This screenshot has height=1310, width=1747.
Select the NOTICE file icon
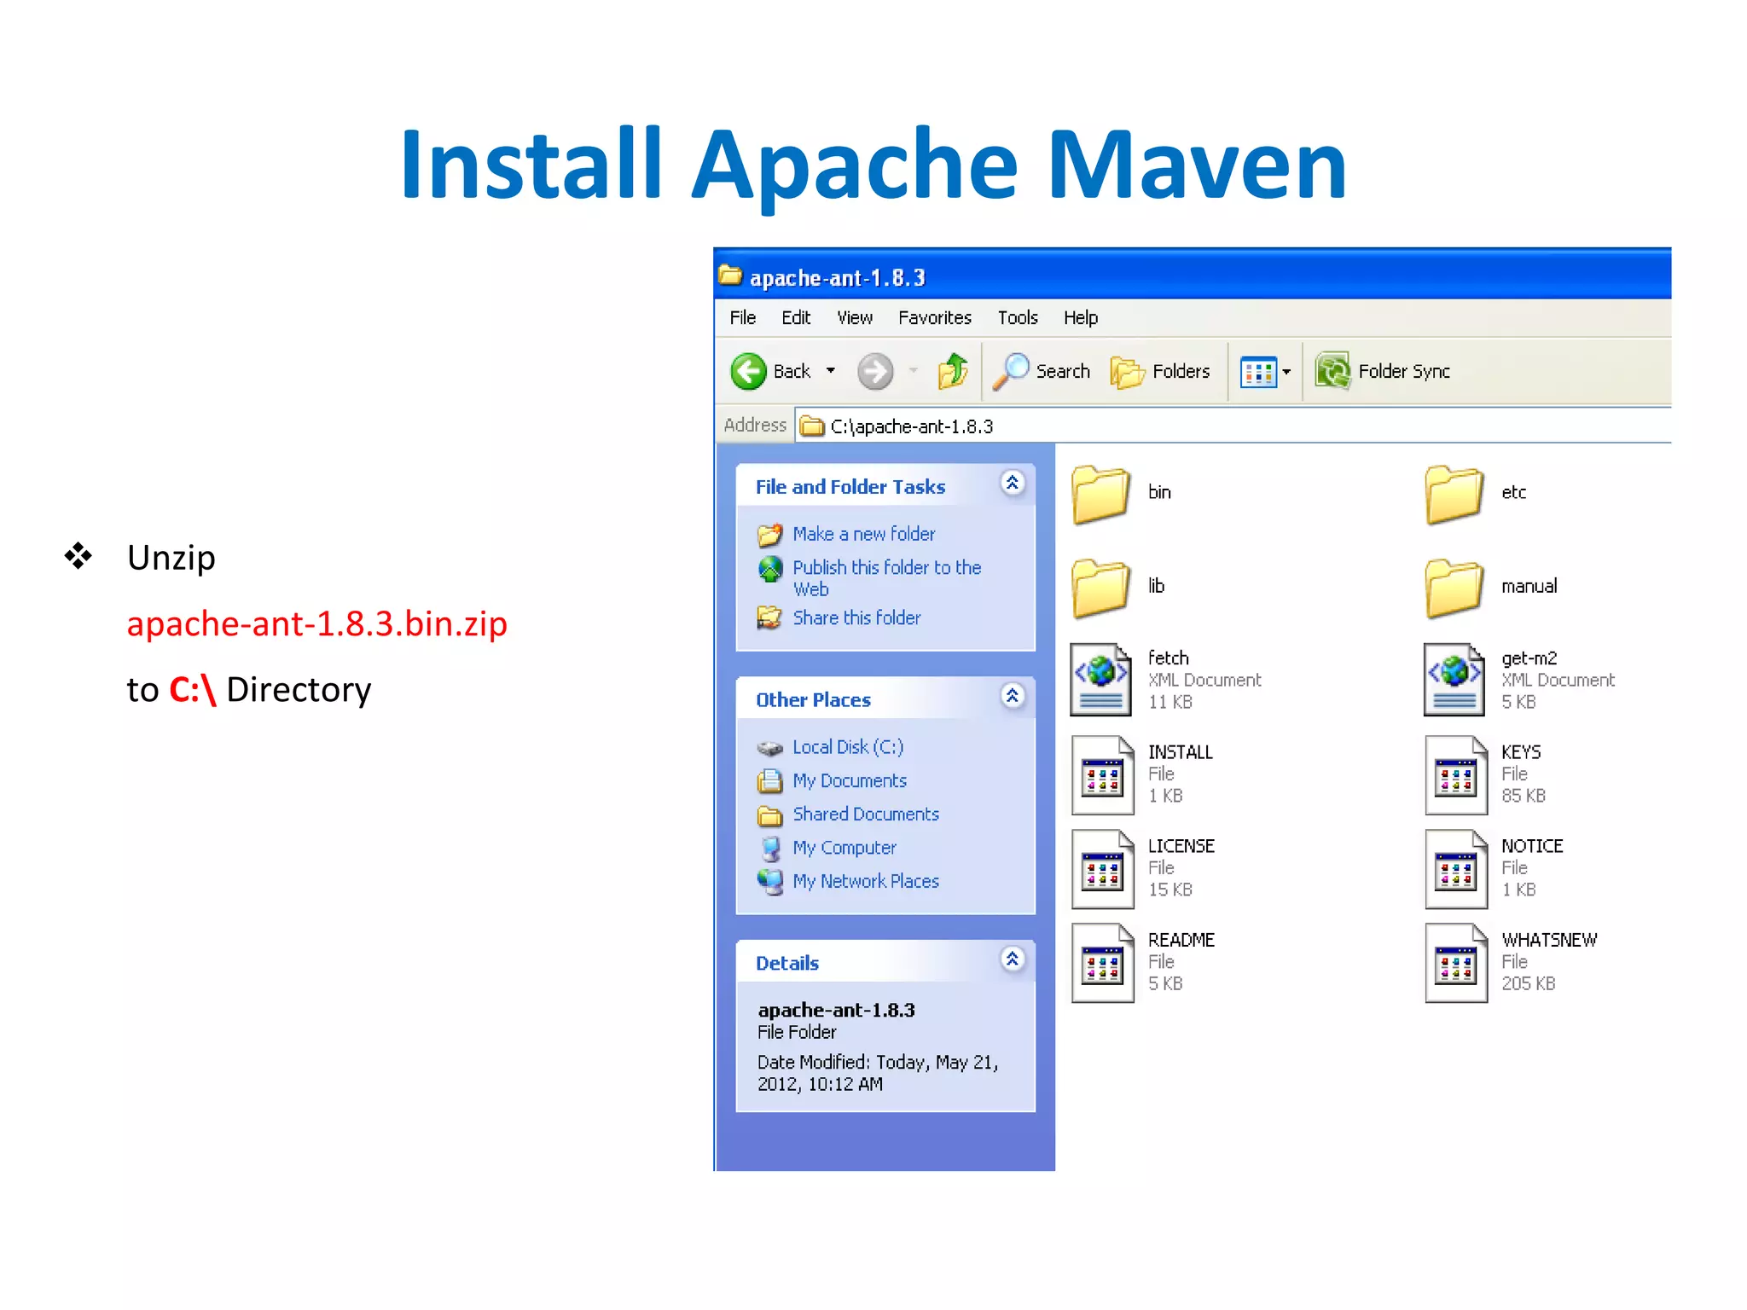(x=1456, y=868)
